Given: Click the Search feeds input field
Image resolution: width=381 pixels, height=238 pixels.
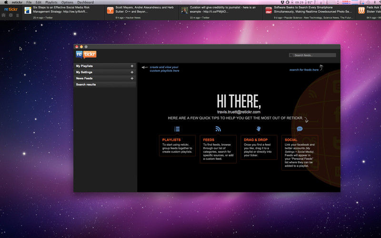Looking at the screenshot, I should (312, 55).
